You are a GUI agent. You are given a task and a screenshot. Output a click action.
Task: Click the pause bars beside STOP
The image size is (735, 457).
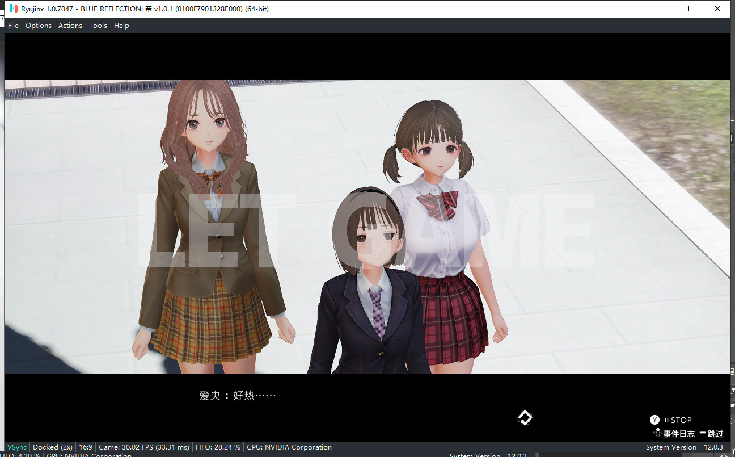click(666, 421)
